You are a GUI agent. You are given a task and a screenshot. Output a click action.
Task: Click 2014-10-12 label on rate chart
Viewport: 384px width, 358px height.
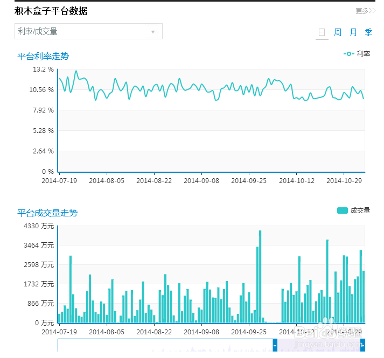coord(297,181)
